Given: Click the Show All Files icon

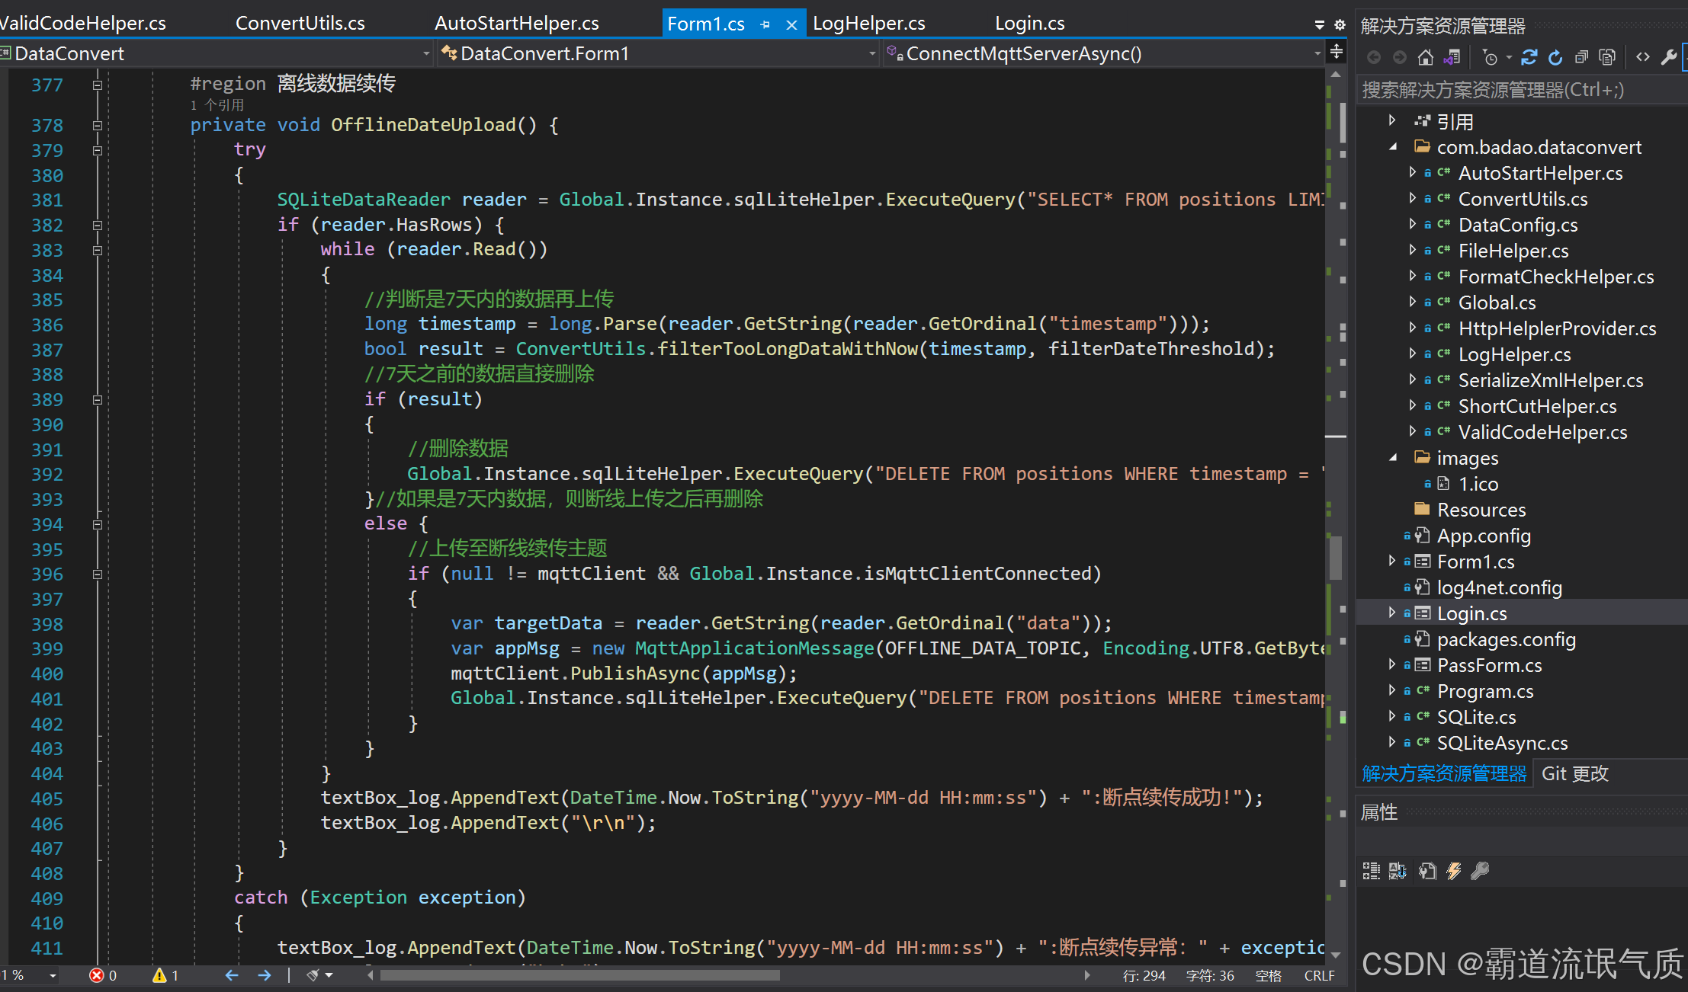Looking at the screenshot, I should (x=1607, y=57).
